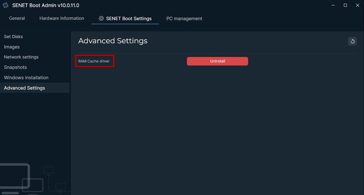Click the SENET Boot Admin v10.0.11.0 title

46,5
